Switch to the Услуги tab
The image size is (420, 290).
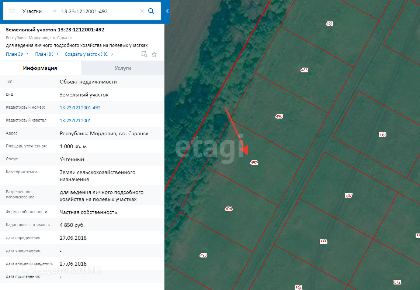click(x=123, y=68)
